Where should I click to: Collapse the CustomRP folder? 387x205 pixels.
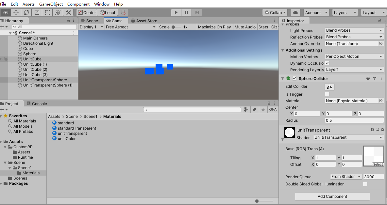click(6, 147)
